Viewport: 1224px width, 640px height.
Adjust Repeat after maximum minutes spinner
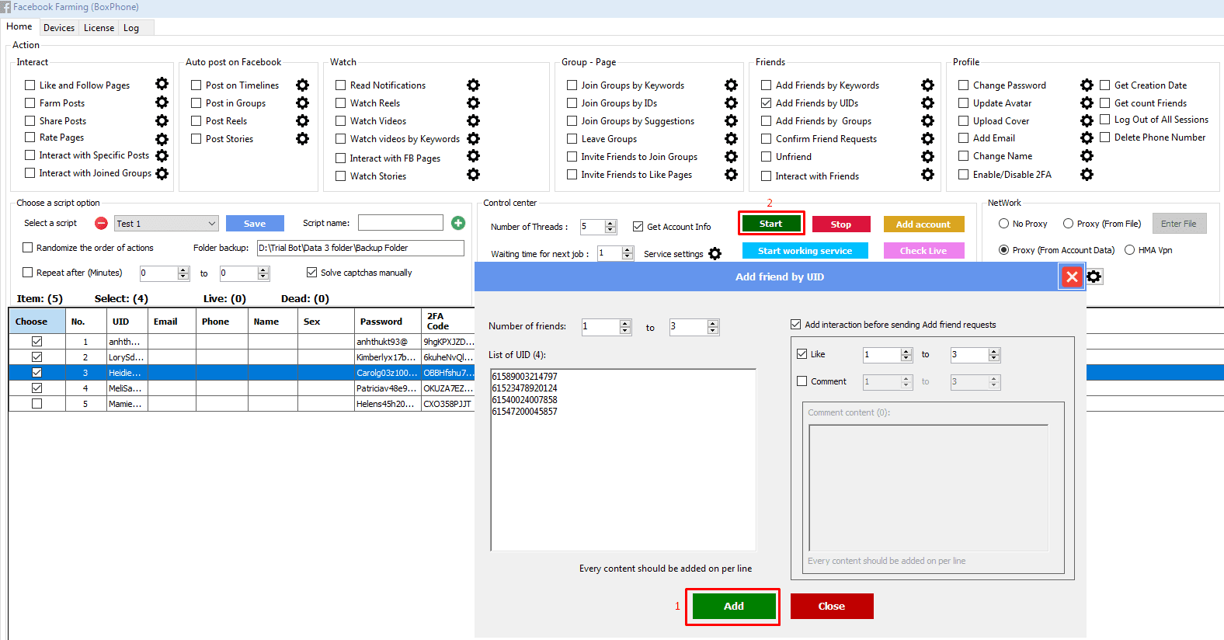click(x=263, y=273)
